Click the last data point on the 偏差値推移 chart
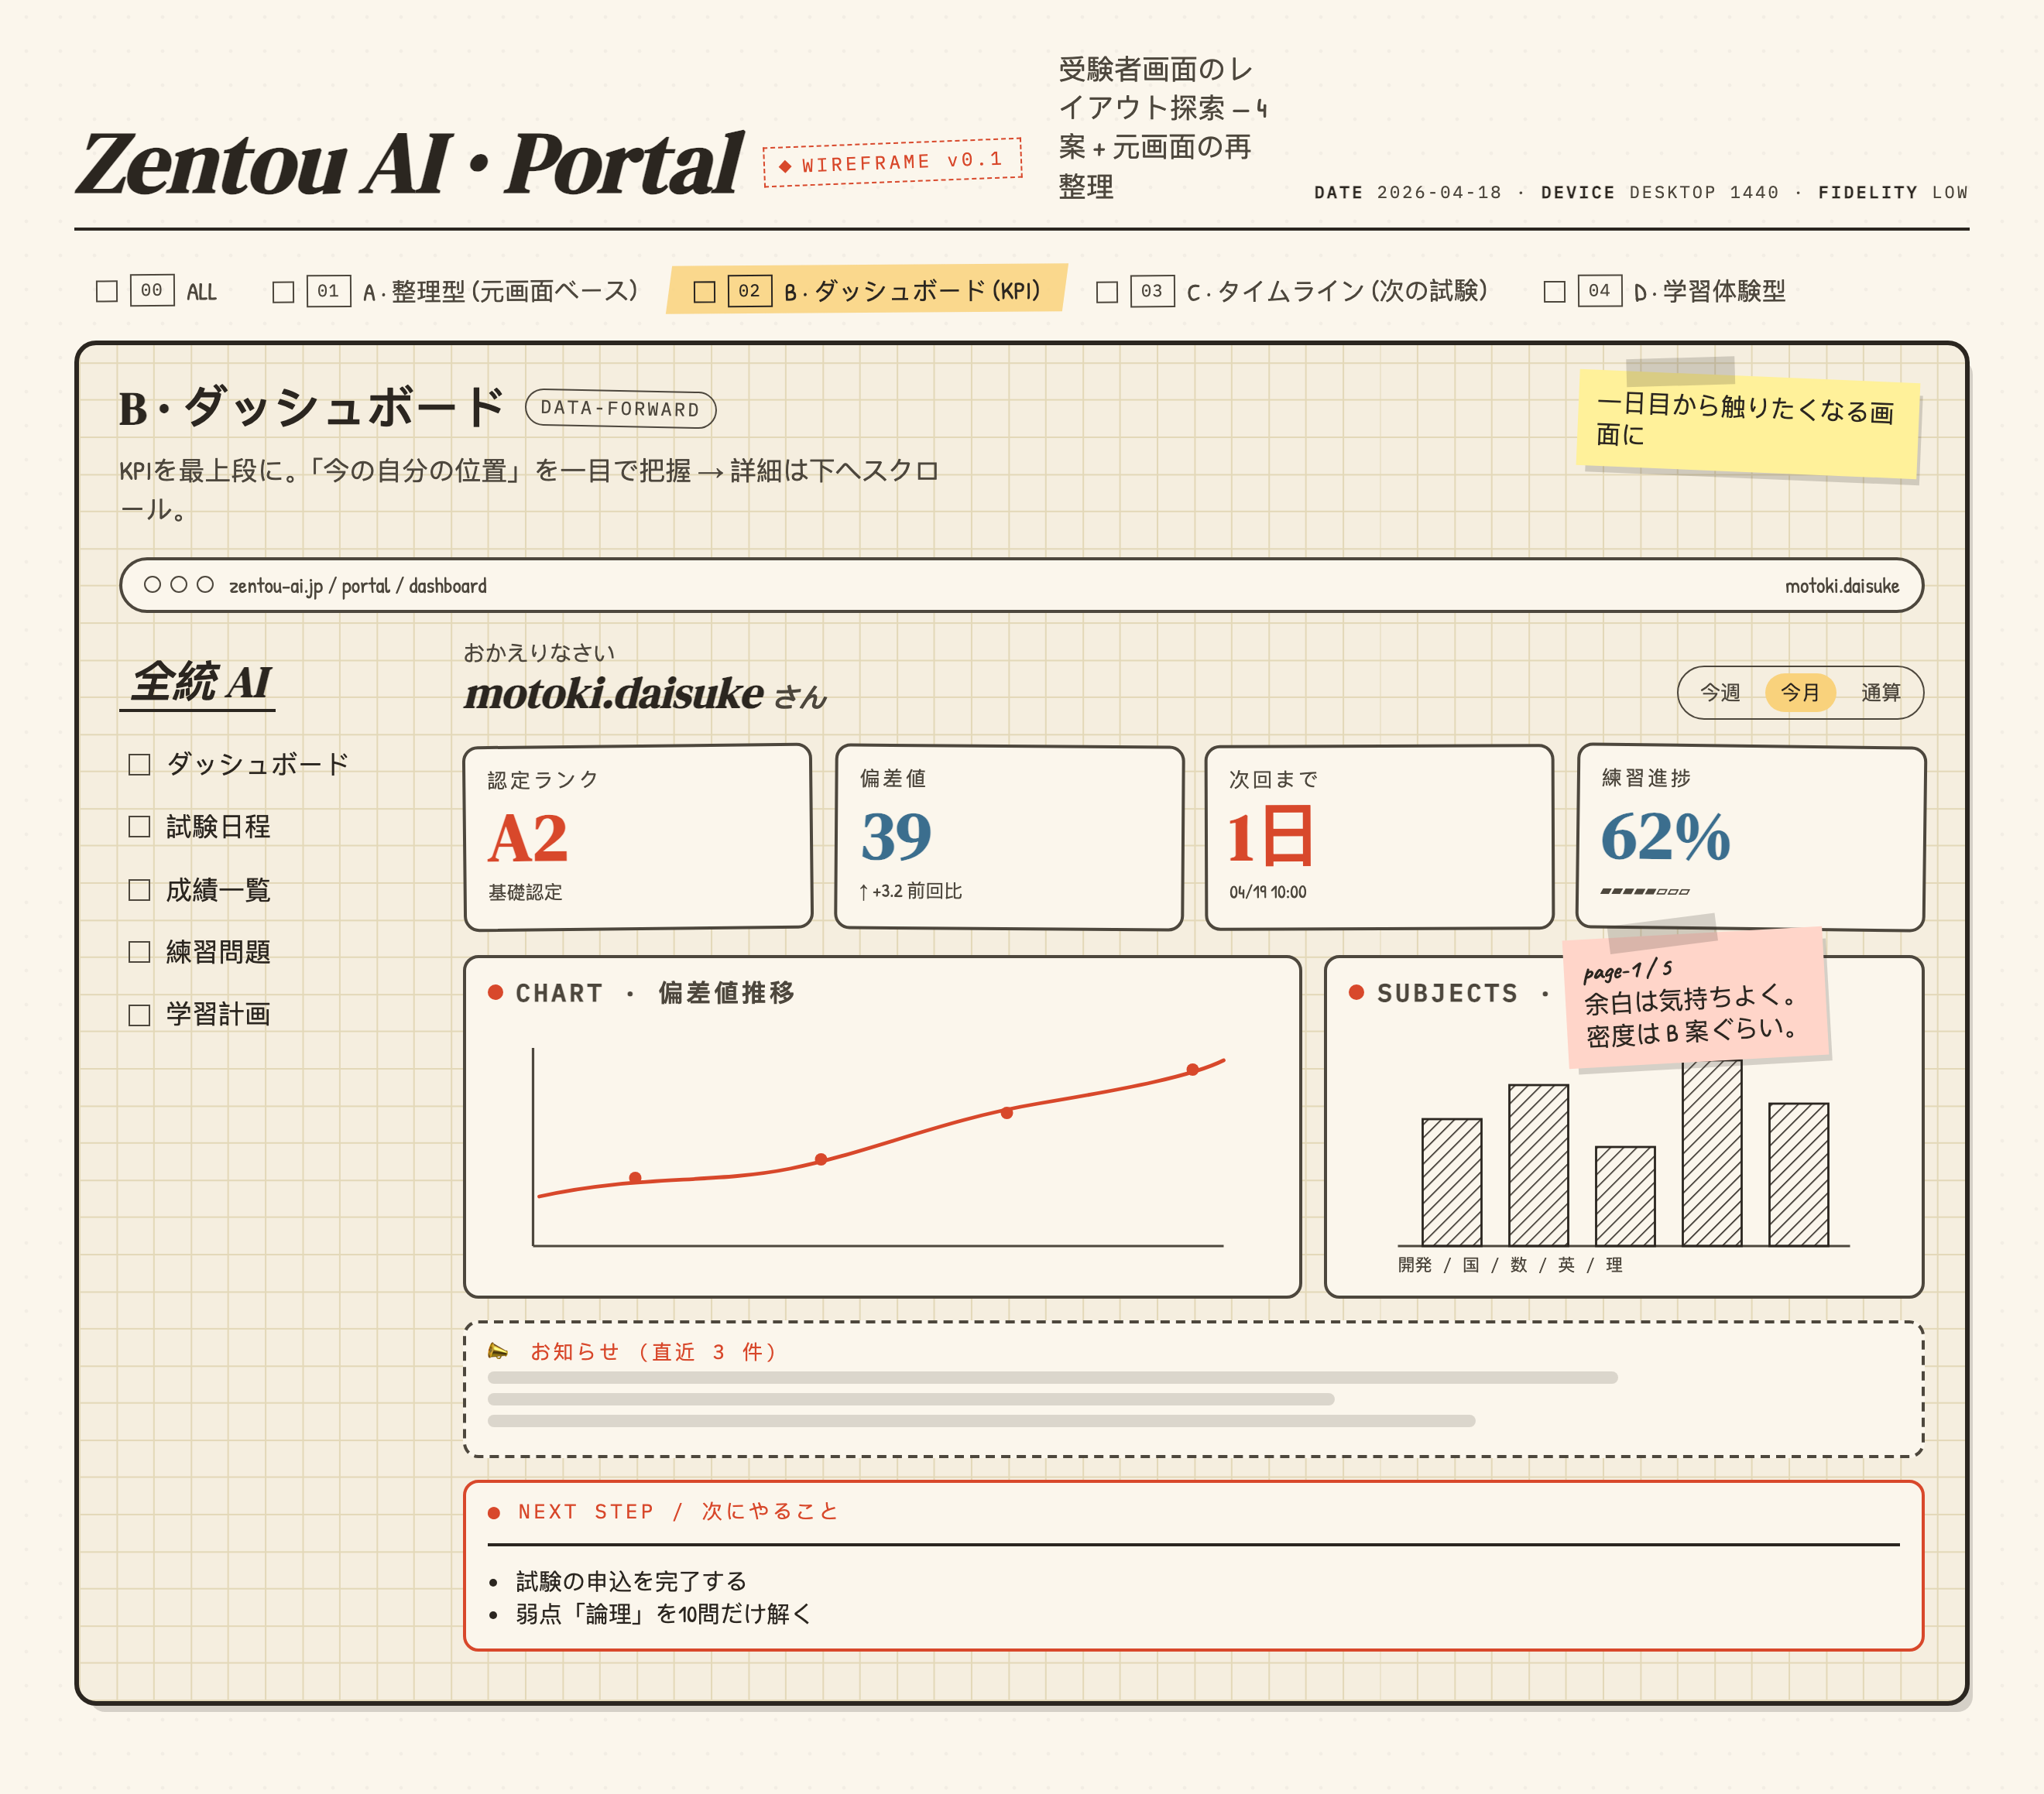Screen dimensions: 2044x1794 (x=1193, y=1070)
